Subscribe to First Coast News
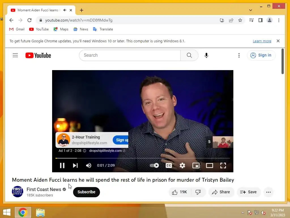290x218 pixels. 86,192
